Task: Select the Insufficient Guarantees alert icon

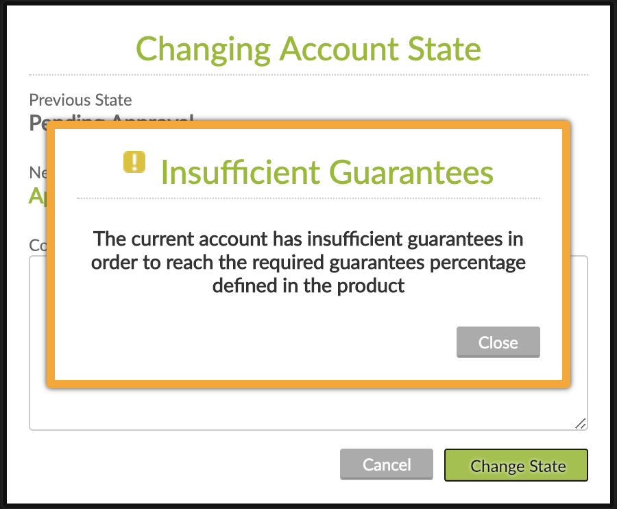Action: [x=134, y=163]
